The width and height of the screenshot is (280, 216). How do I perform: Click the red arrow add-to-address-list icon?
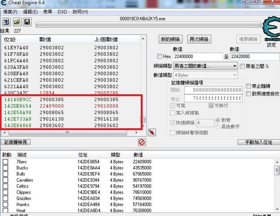click(x=152, y=133)
